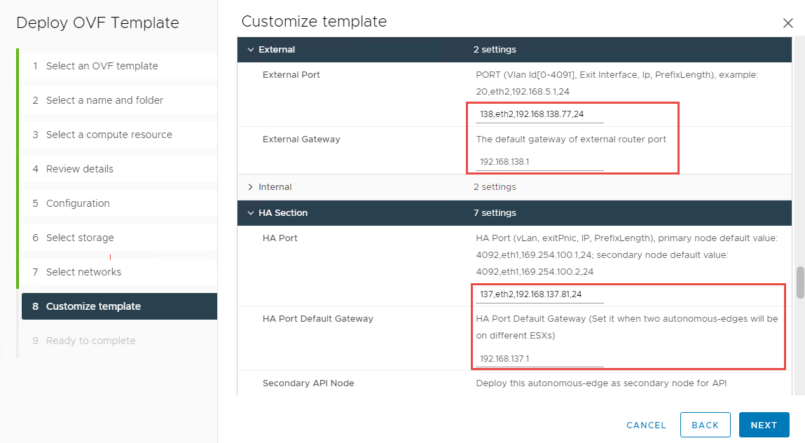Jump to step 6 Select storage
The height and width of the screenshot is (443, 805).
pos(80,238)
